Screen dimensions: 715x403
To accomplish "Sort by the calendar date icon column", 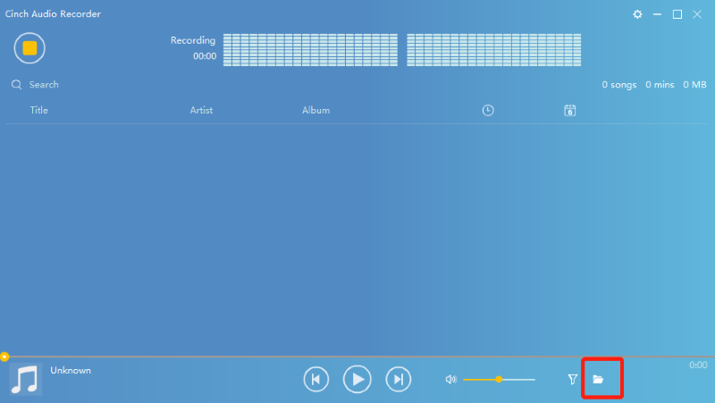I will tap(569, 111).
